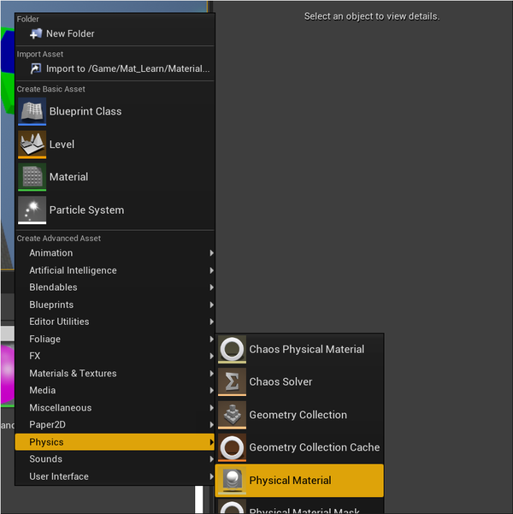This screenshot has height=514, width=513.
Task: Expand arrow next to Foliage
Action: (211, 339)
